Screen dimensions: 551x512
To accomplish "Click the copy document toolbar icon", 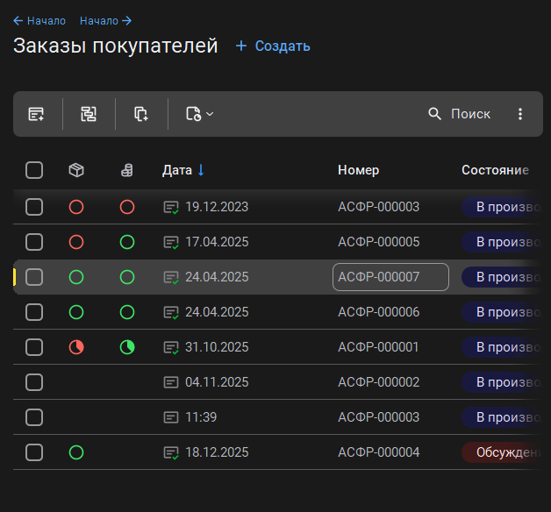I will pos(141,114).
